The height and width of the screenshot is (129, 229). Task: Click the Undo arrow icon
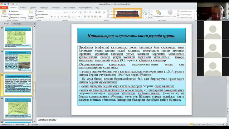8,4
